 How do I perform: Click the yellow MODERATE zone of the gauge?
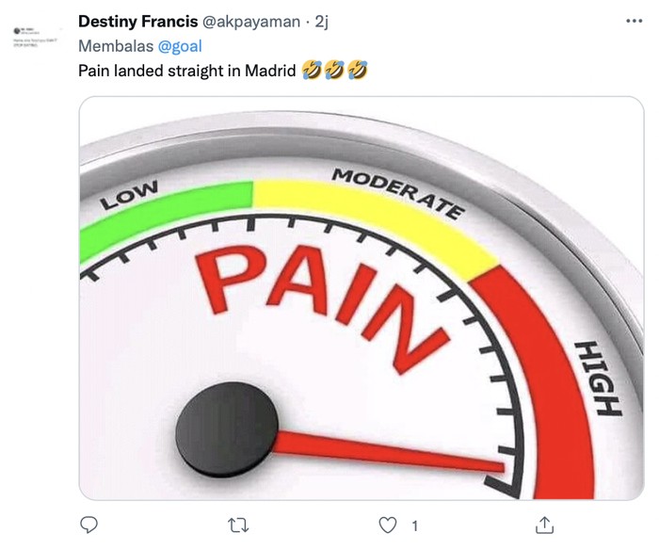pyautogui.click(x=377, y=215)
